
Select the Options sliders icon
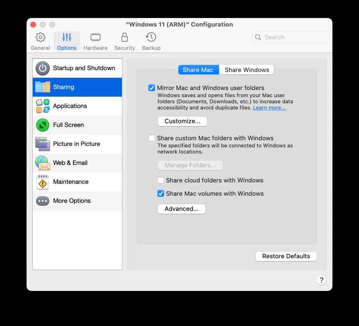[x=66, y=37]
